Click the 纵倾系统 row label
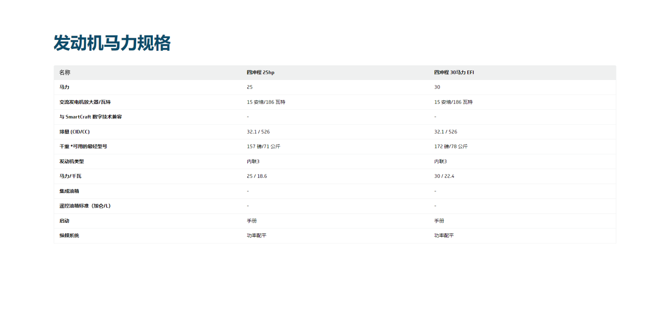670x321 pixels. [x=69, y=235]
